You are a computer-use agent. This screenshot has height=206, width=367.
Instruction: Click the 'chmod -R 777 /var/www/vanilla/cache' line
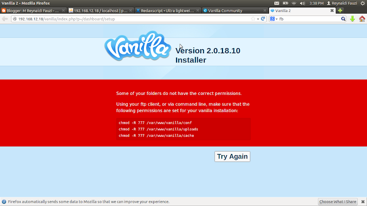tap(156, 136)
